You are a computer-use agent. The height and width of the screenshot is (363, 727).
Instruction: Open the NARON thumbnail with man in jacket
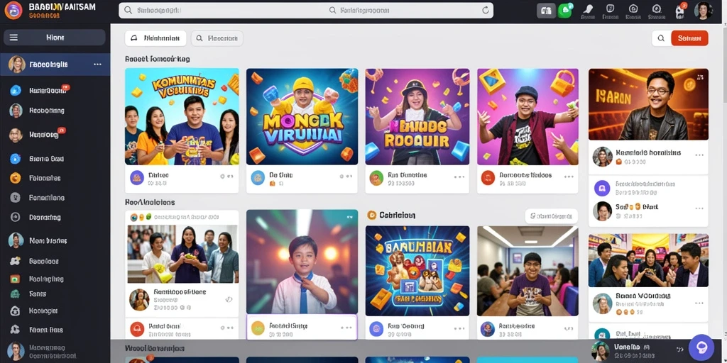tap(648, 104)
